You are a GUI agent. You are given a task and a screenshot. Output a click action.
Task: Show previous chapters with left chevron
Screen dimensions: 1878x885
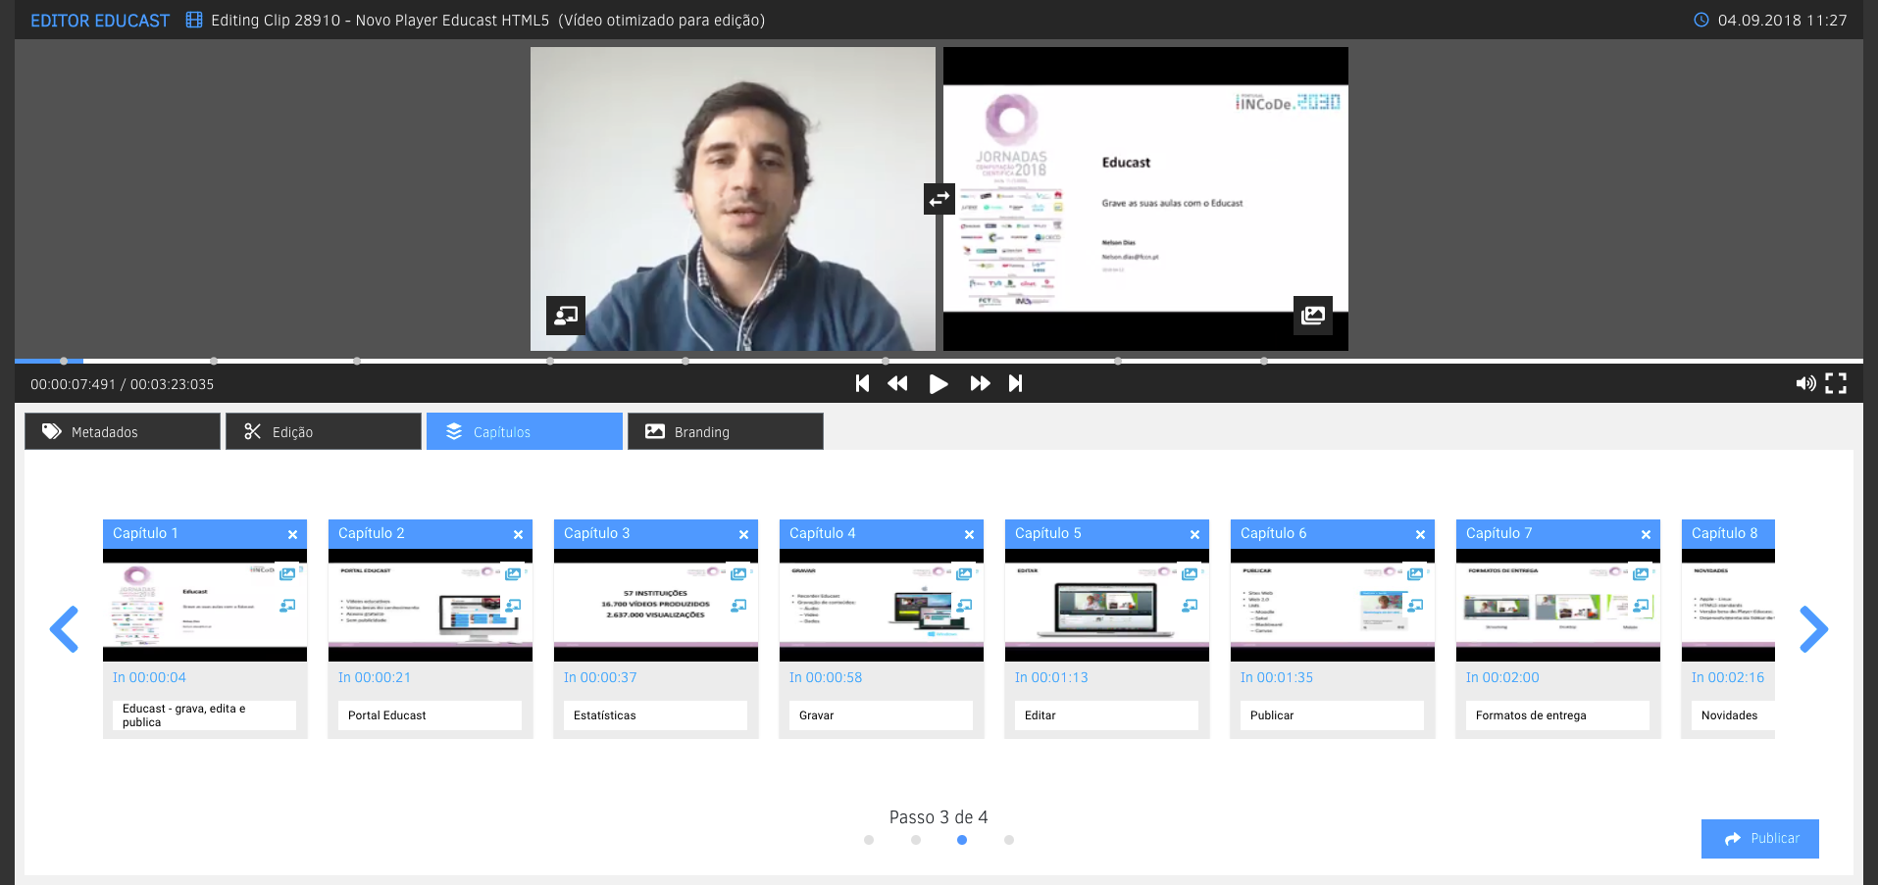point(65,629)
